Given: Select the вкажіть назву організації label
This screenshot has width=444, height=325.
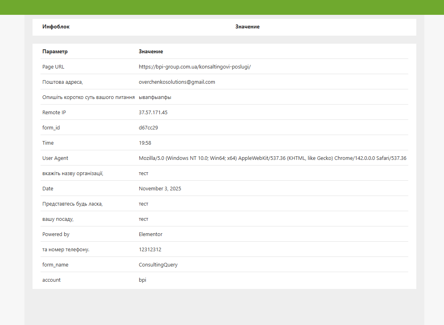Looking at the screenshot, I should point(73,174).
